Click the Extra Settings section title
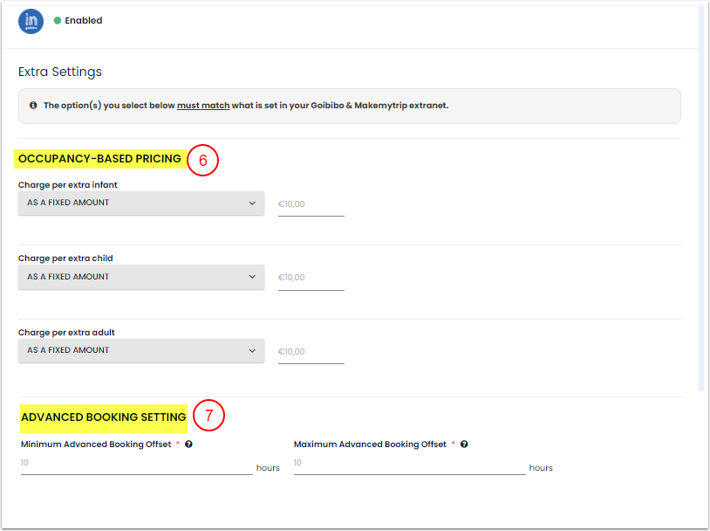This screenshot has width=710, height=531. tap(60, 72)
